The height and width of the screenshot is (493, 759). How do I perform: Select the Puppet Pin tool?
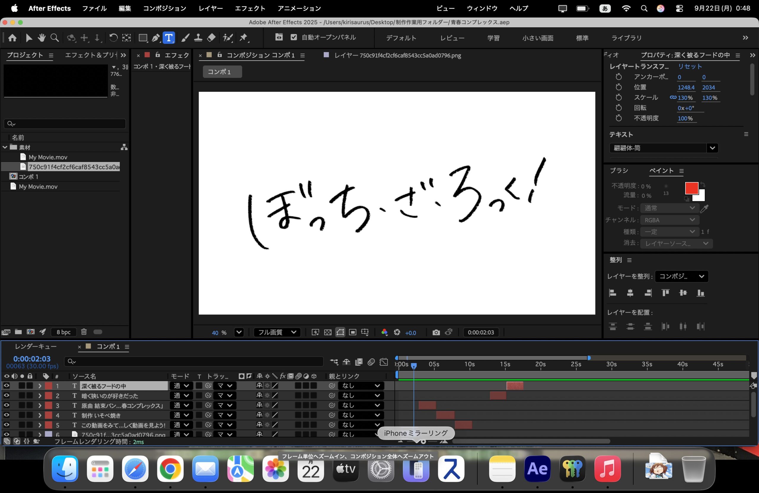(244, 38)
